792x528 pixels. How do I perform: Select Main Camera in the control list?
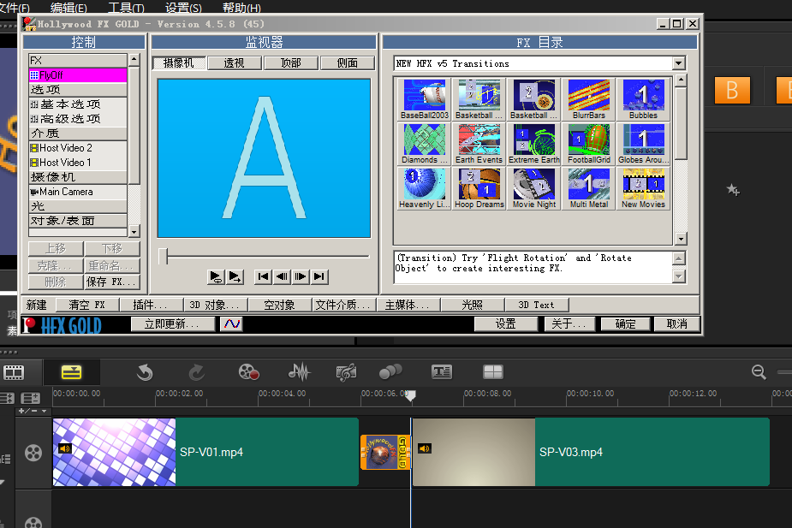pyautogui.click(x=78, y=192)
